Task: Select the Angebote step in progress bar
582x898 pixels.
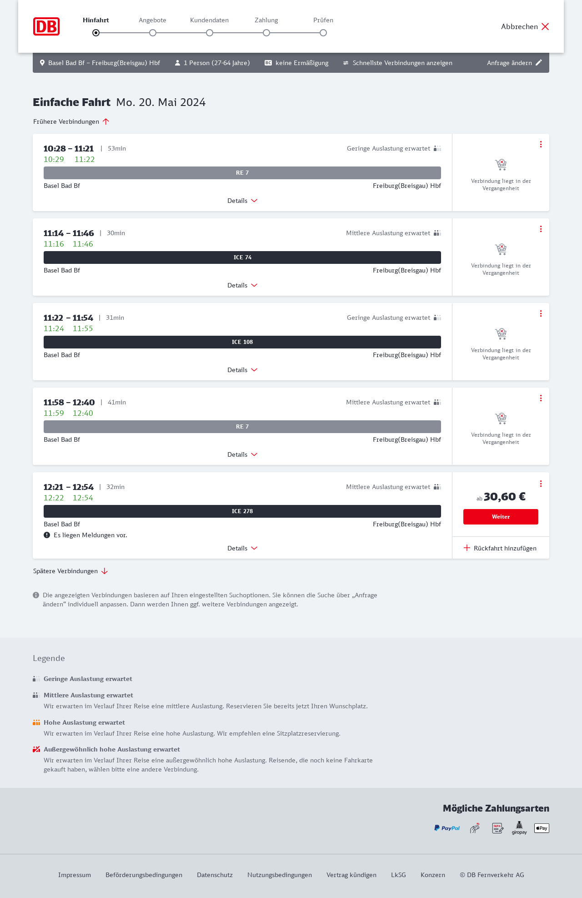Action: click(x=153, y=33)
